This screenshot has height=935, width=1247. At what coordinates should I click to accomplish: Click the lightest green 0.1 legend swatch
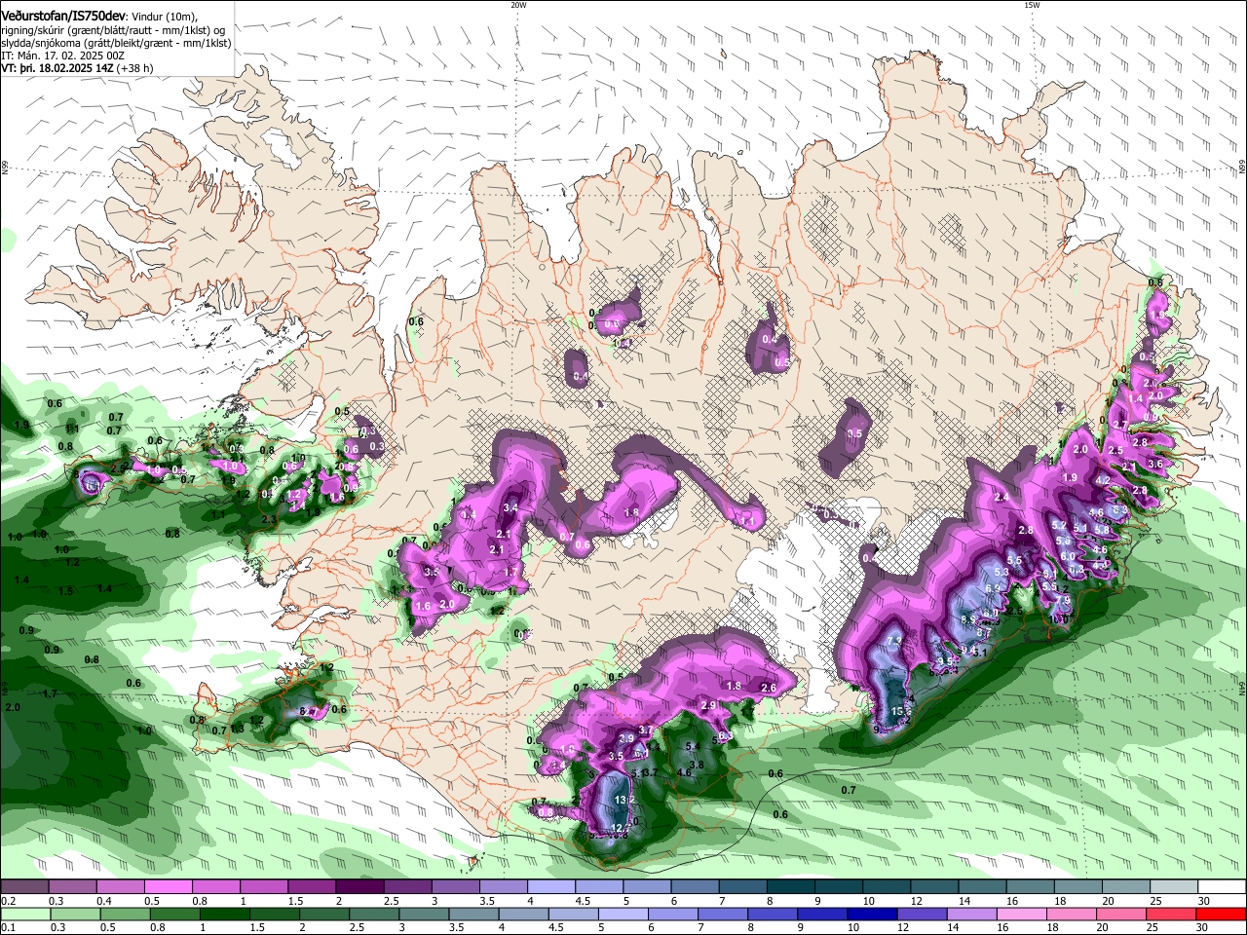click(x=24, y=914)
